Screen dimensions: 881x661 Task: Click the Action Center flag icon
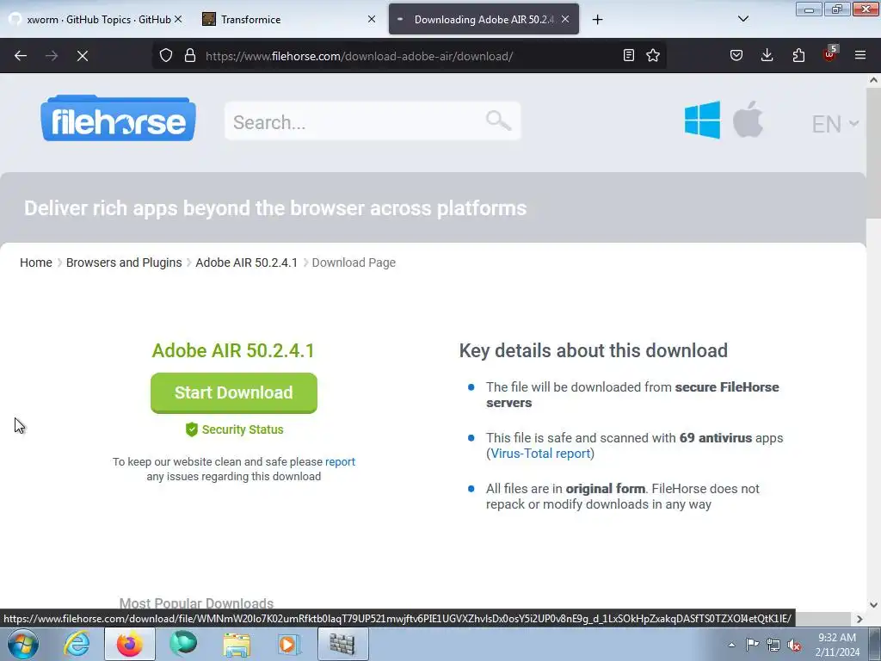click(x=752, y=645)
